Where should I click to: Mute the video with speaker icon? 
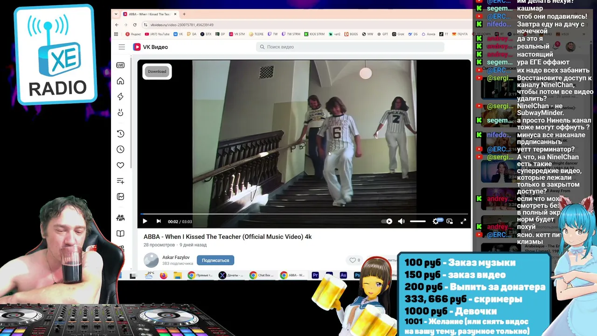click(x=401, y=221)
